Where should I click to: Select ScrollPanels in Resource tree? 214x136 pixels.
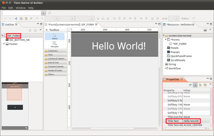click(x=178, y=60)
